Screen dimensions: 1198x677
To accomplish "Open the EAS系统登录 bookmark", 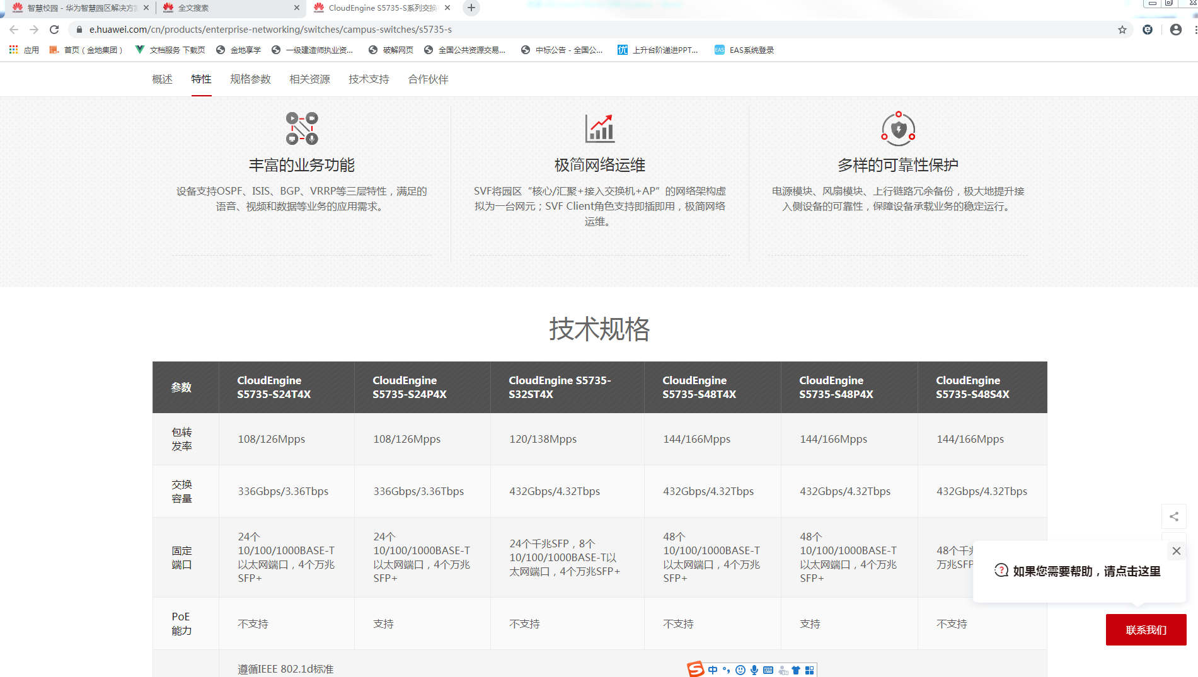I will click(x=744, y=50).
